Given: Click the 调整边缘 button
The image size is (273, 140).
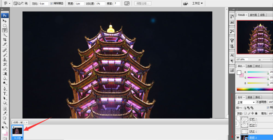Looking at the screenshot, I should (143, 3).
